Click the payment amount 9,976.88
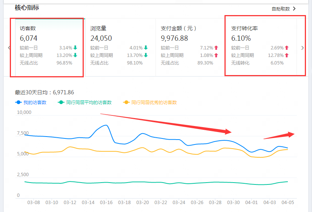This screenshot has width=312, height=212. pyautogui.click(x=174, y=38)
